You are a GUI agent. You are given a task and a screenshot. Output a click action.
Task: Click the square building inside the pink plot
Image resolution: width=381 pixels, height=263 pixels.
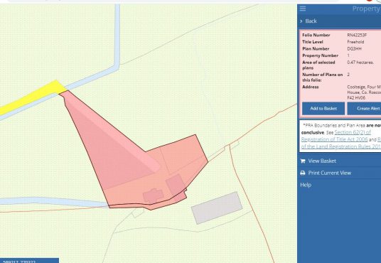[x=176, y=184]
